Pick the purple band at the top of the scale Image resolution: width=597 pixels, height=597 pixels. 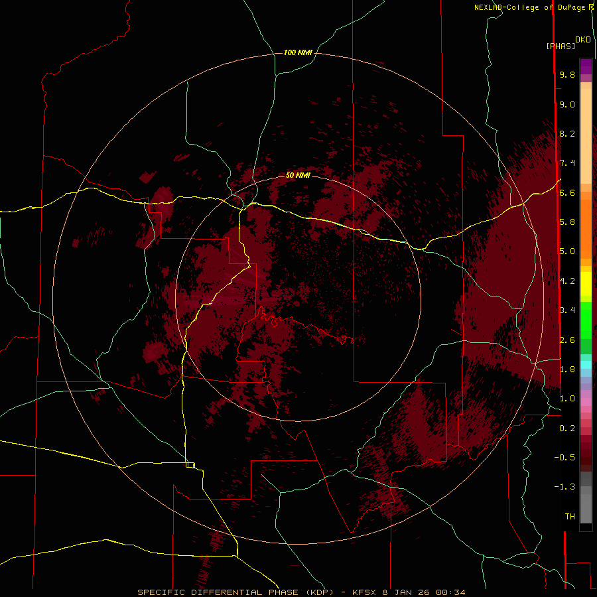tap(586, 66)
